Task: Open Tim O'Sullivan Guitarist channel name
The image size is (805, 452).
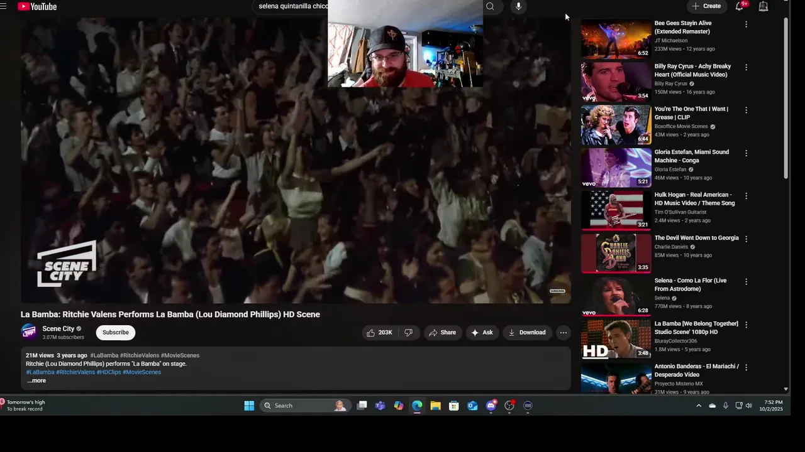Action: click(680, 212)
